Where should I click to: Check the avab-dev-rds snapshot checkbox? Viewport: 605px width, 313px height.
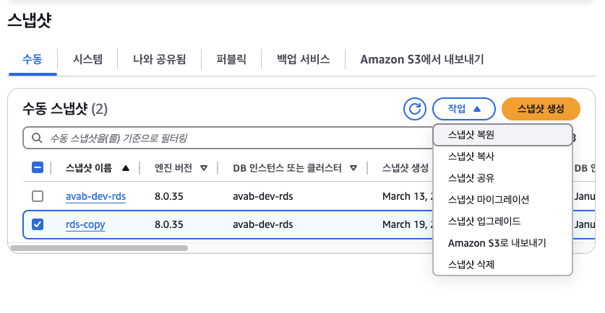[38, 196]
